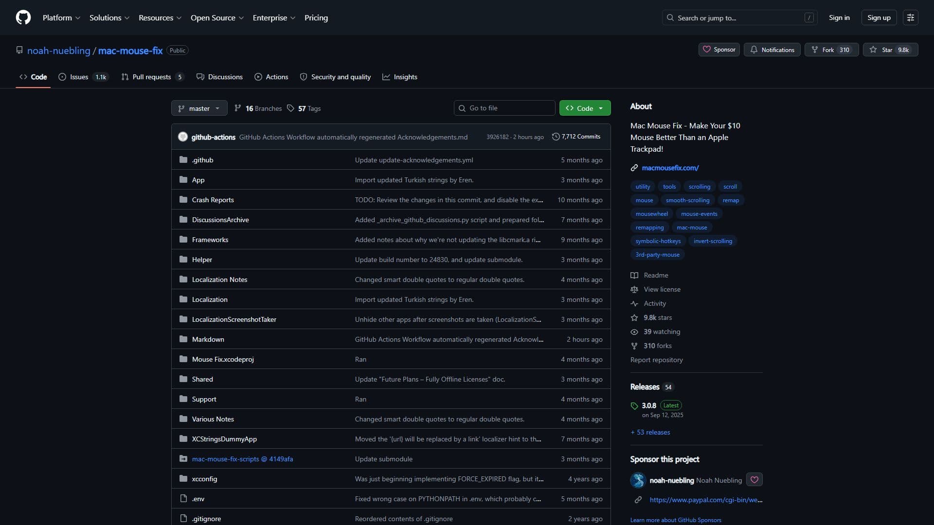Image resolution: width=934 pixels, height=525 pixels.
Task: Click the mac-mouse-fix-scripts submodule icon
Action: (183, 459)
